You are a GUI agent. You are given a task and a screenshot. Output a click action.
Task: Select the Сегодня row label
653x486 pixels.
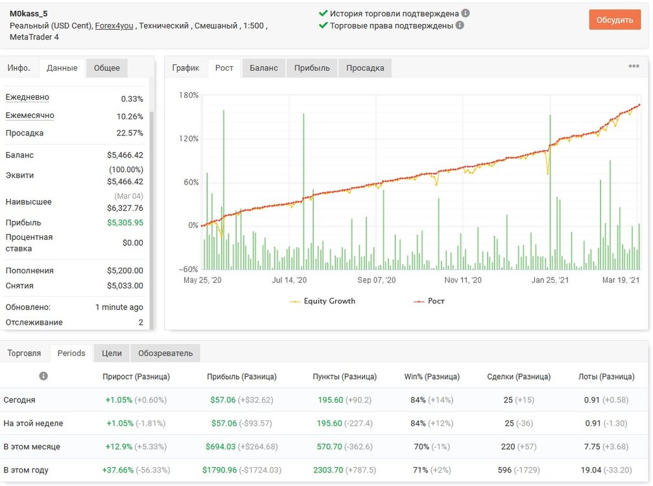(x=19, y=400)
